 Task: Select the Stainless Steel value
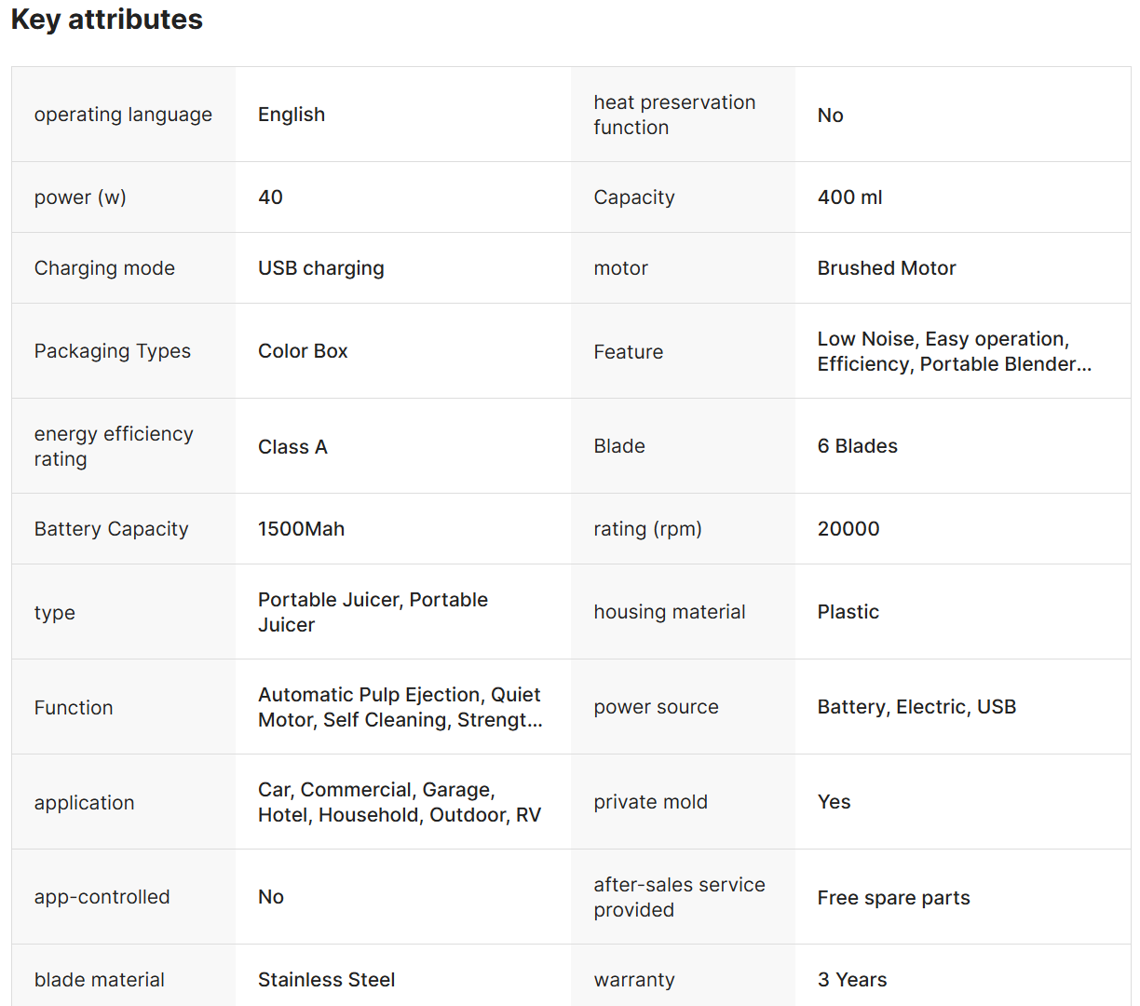[x=326, y=980]
